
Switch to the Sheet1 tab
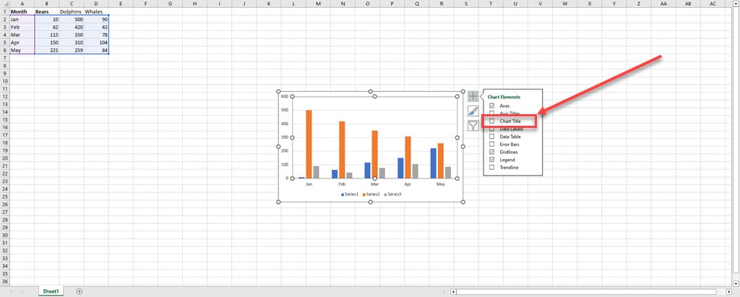pos(51,292)
